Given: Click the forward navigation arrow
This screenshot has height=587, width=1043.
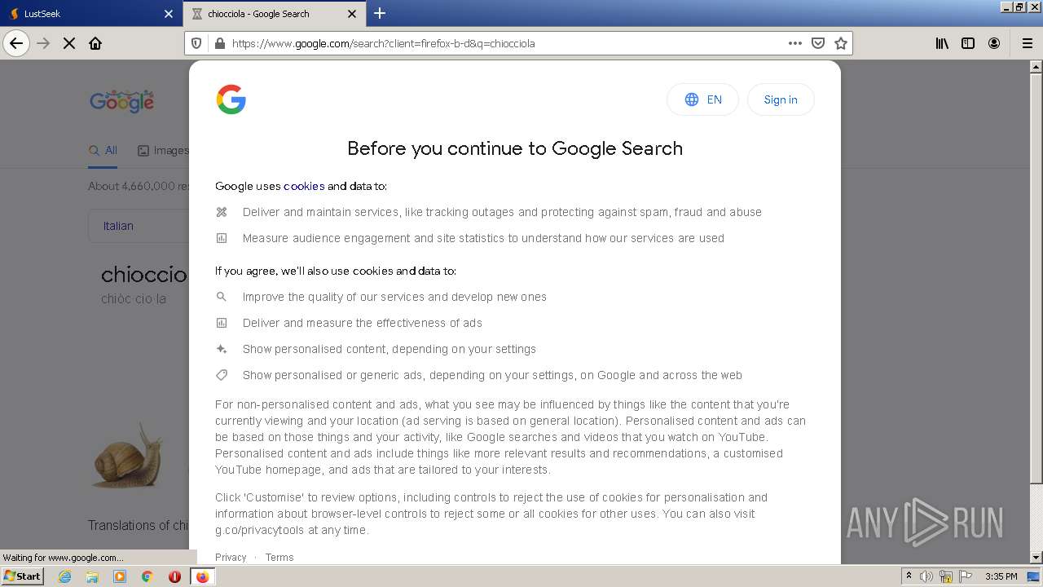Looking at the screenshot, I should point(43,43).
